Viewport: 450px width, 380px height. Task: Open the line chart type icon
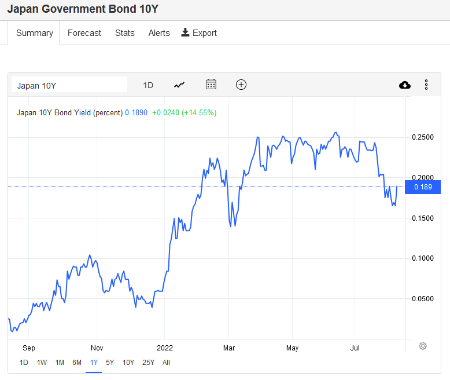click(x=179, y=85)
